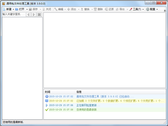Open the 配置 dropdown arrow
The width and height of the screenshot is (168, 126).
click(157, 9)
